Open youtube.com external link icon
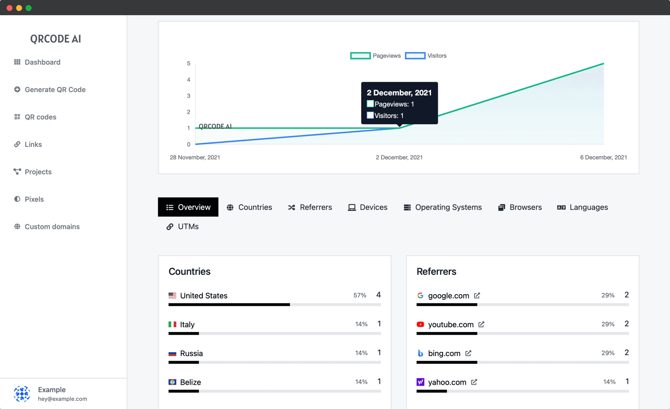 tap(482, 324)
